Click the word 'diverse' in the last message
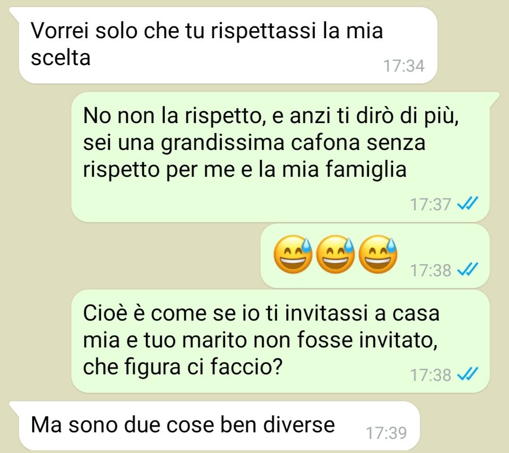The height and width of the screenshot is (453, 509). tap(299, 425)
